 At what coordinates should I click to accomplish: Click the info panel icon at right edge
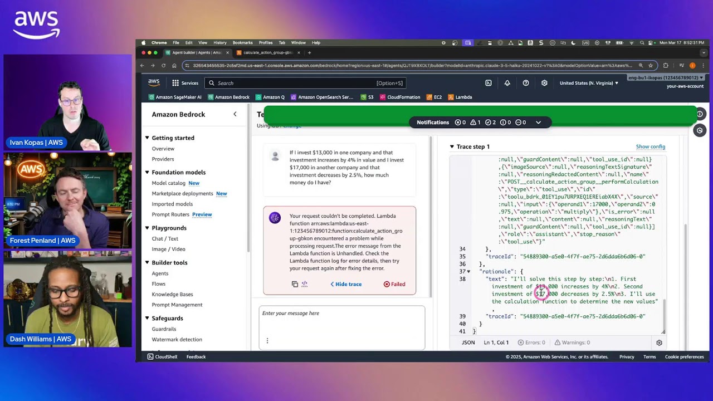[x=700, y=114]
